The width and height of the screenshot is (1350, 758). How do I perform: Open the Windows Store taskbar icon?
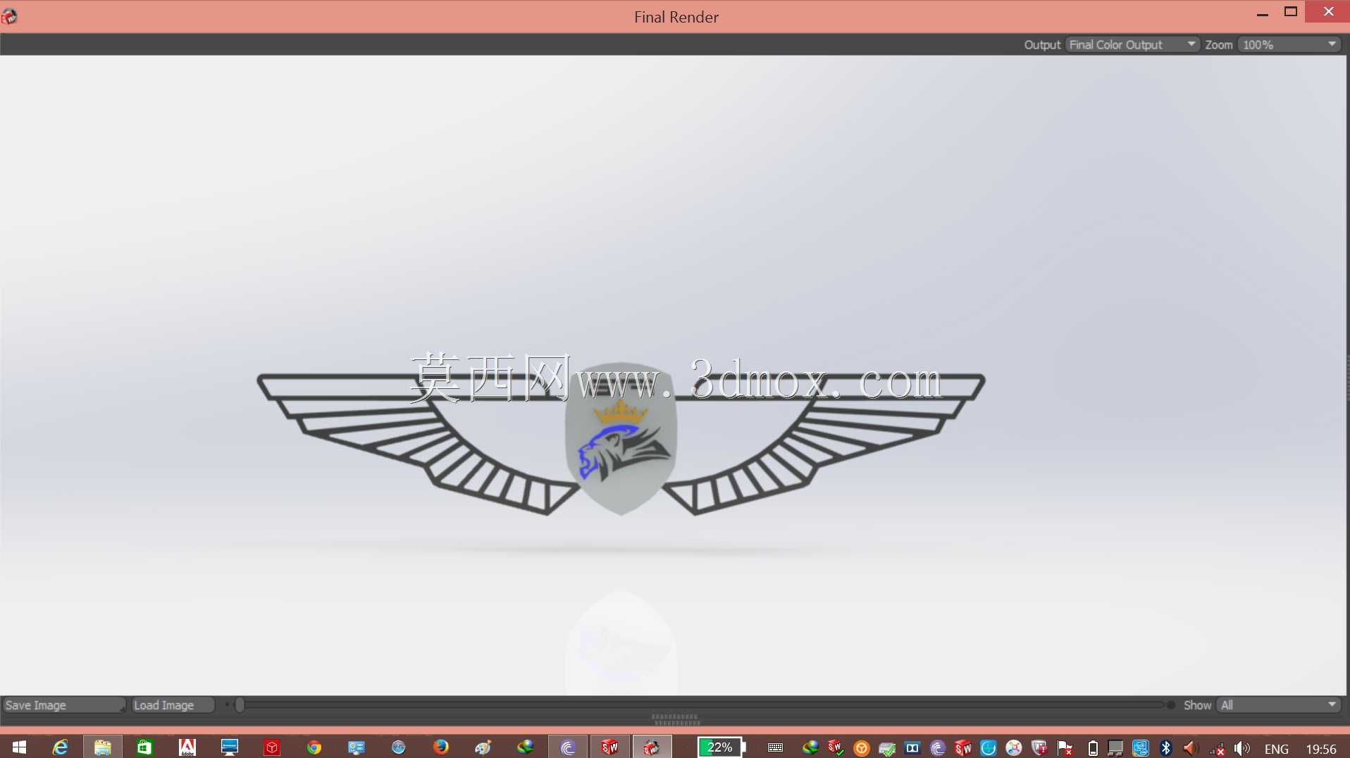pyautogui.click(x=144, y=747)
